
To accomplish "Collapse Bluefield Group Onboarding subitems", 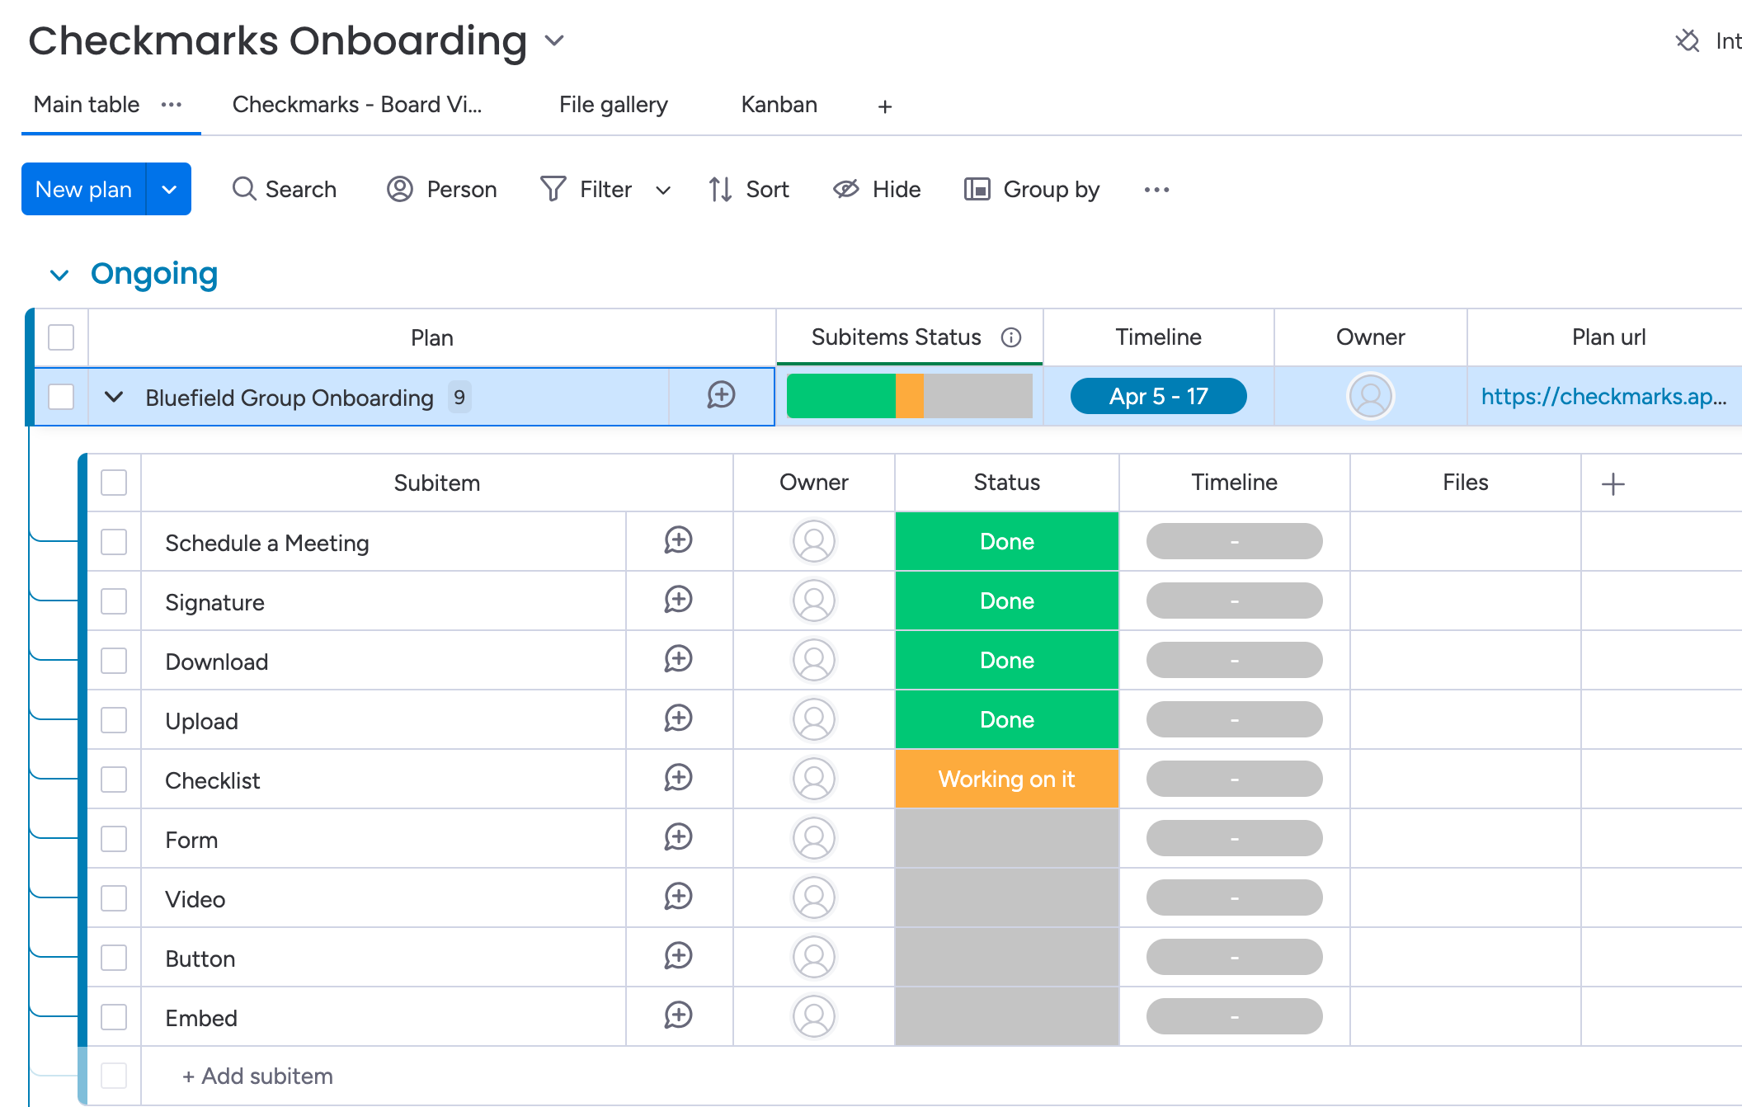I will pyautogui.click(x=114, y=397).
